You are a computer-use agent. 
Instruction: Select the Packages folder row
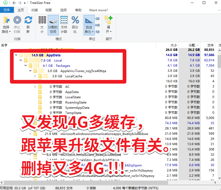point(63,66)
